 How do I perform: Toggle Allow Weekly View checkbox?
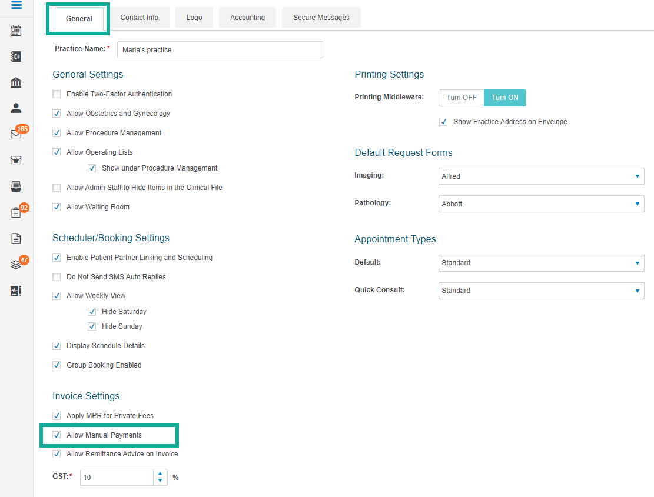[57, 296]
